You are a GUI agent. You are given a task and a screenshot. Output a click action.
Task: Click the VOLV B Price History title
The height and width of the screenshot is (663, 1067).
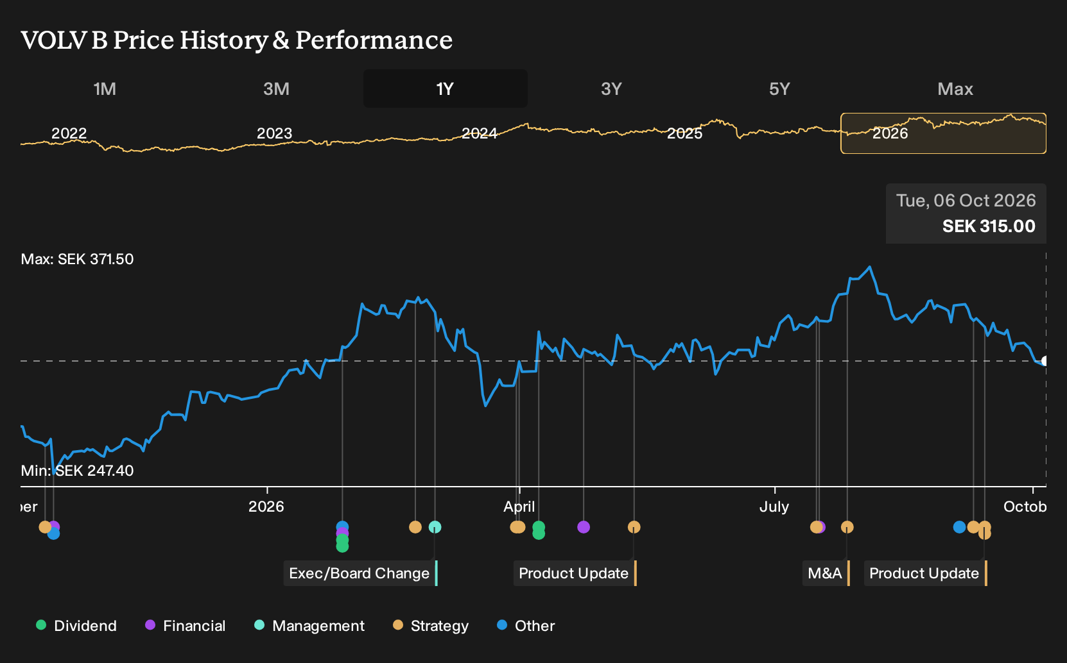(x=236, y=40)
